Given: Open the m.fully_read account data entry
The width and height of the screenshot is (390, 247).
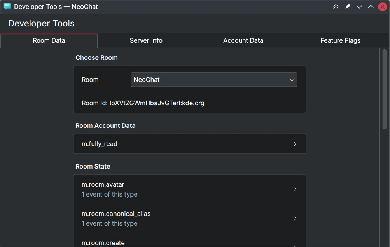Looking at the screenshot, I should coord(189,144).
